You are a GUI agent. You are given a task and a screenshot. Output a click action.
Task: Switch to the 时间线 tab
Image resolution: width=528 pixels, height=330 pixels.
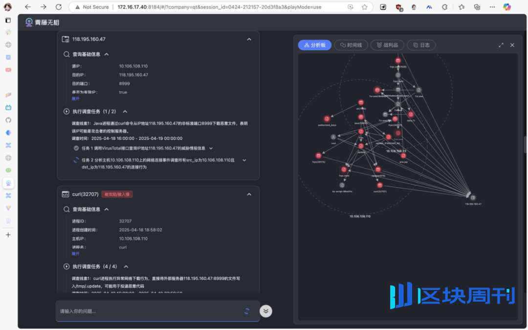tap(351, 45)
